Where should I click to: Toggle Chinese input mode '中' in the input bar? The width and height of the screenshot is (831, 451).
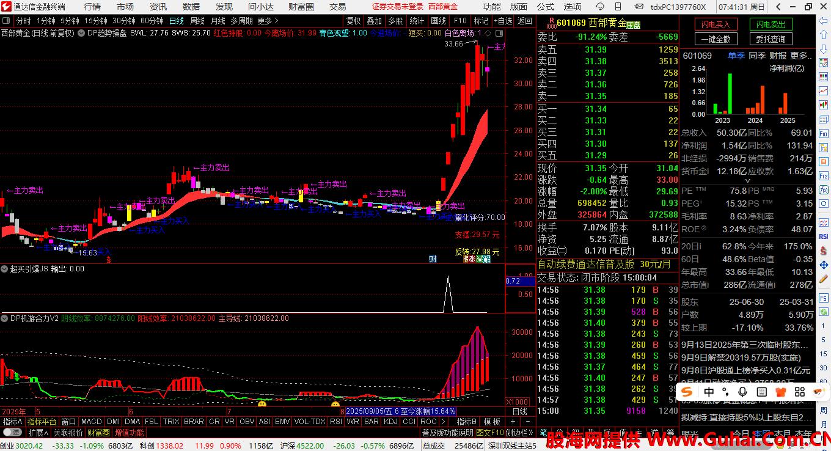coord(709,392)
